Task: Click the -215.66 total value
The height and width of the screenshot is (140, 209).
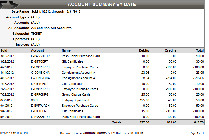Action: click(199, 78)
